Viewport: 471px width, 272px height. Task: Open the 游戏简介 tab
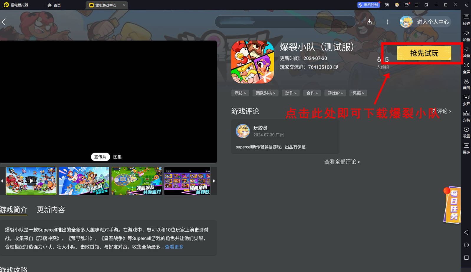(14, 210)
